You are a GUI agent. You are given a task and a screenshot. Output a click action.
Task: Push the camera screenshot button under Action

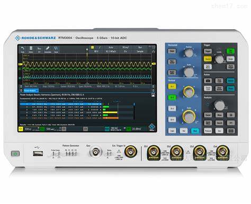pos(208,81)
